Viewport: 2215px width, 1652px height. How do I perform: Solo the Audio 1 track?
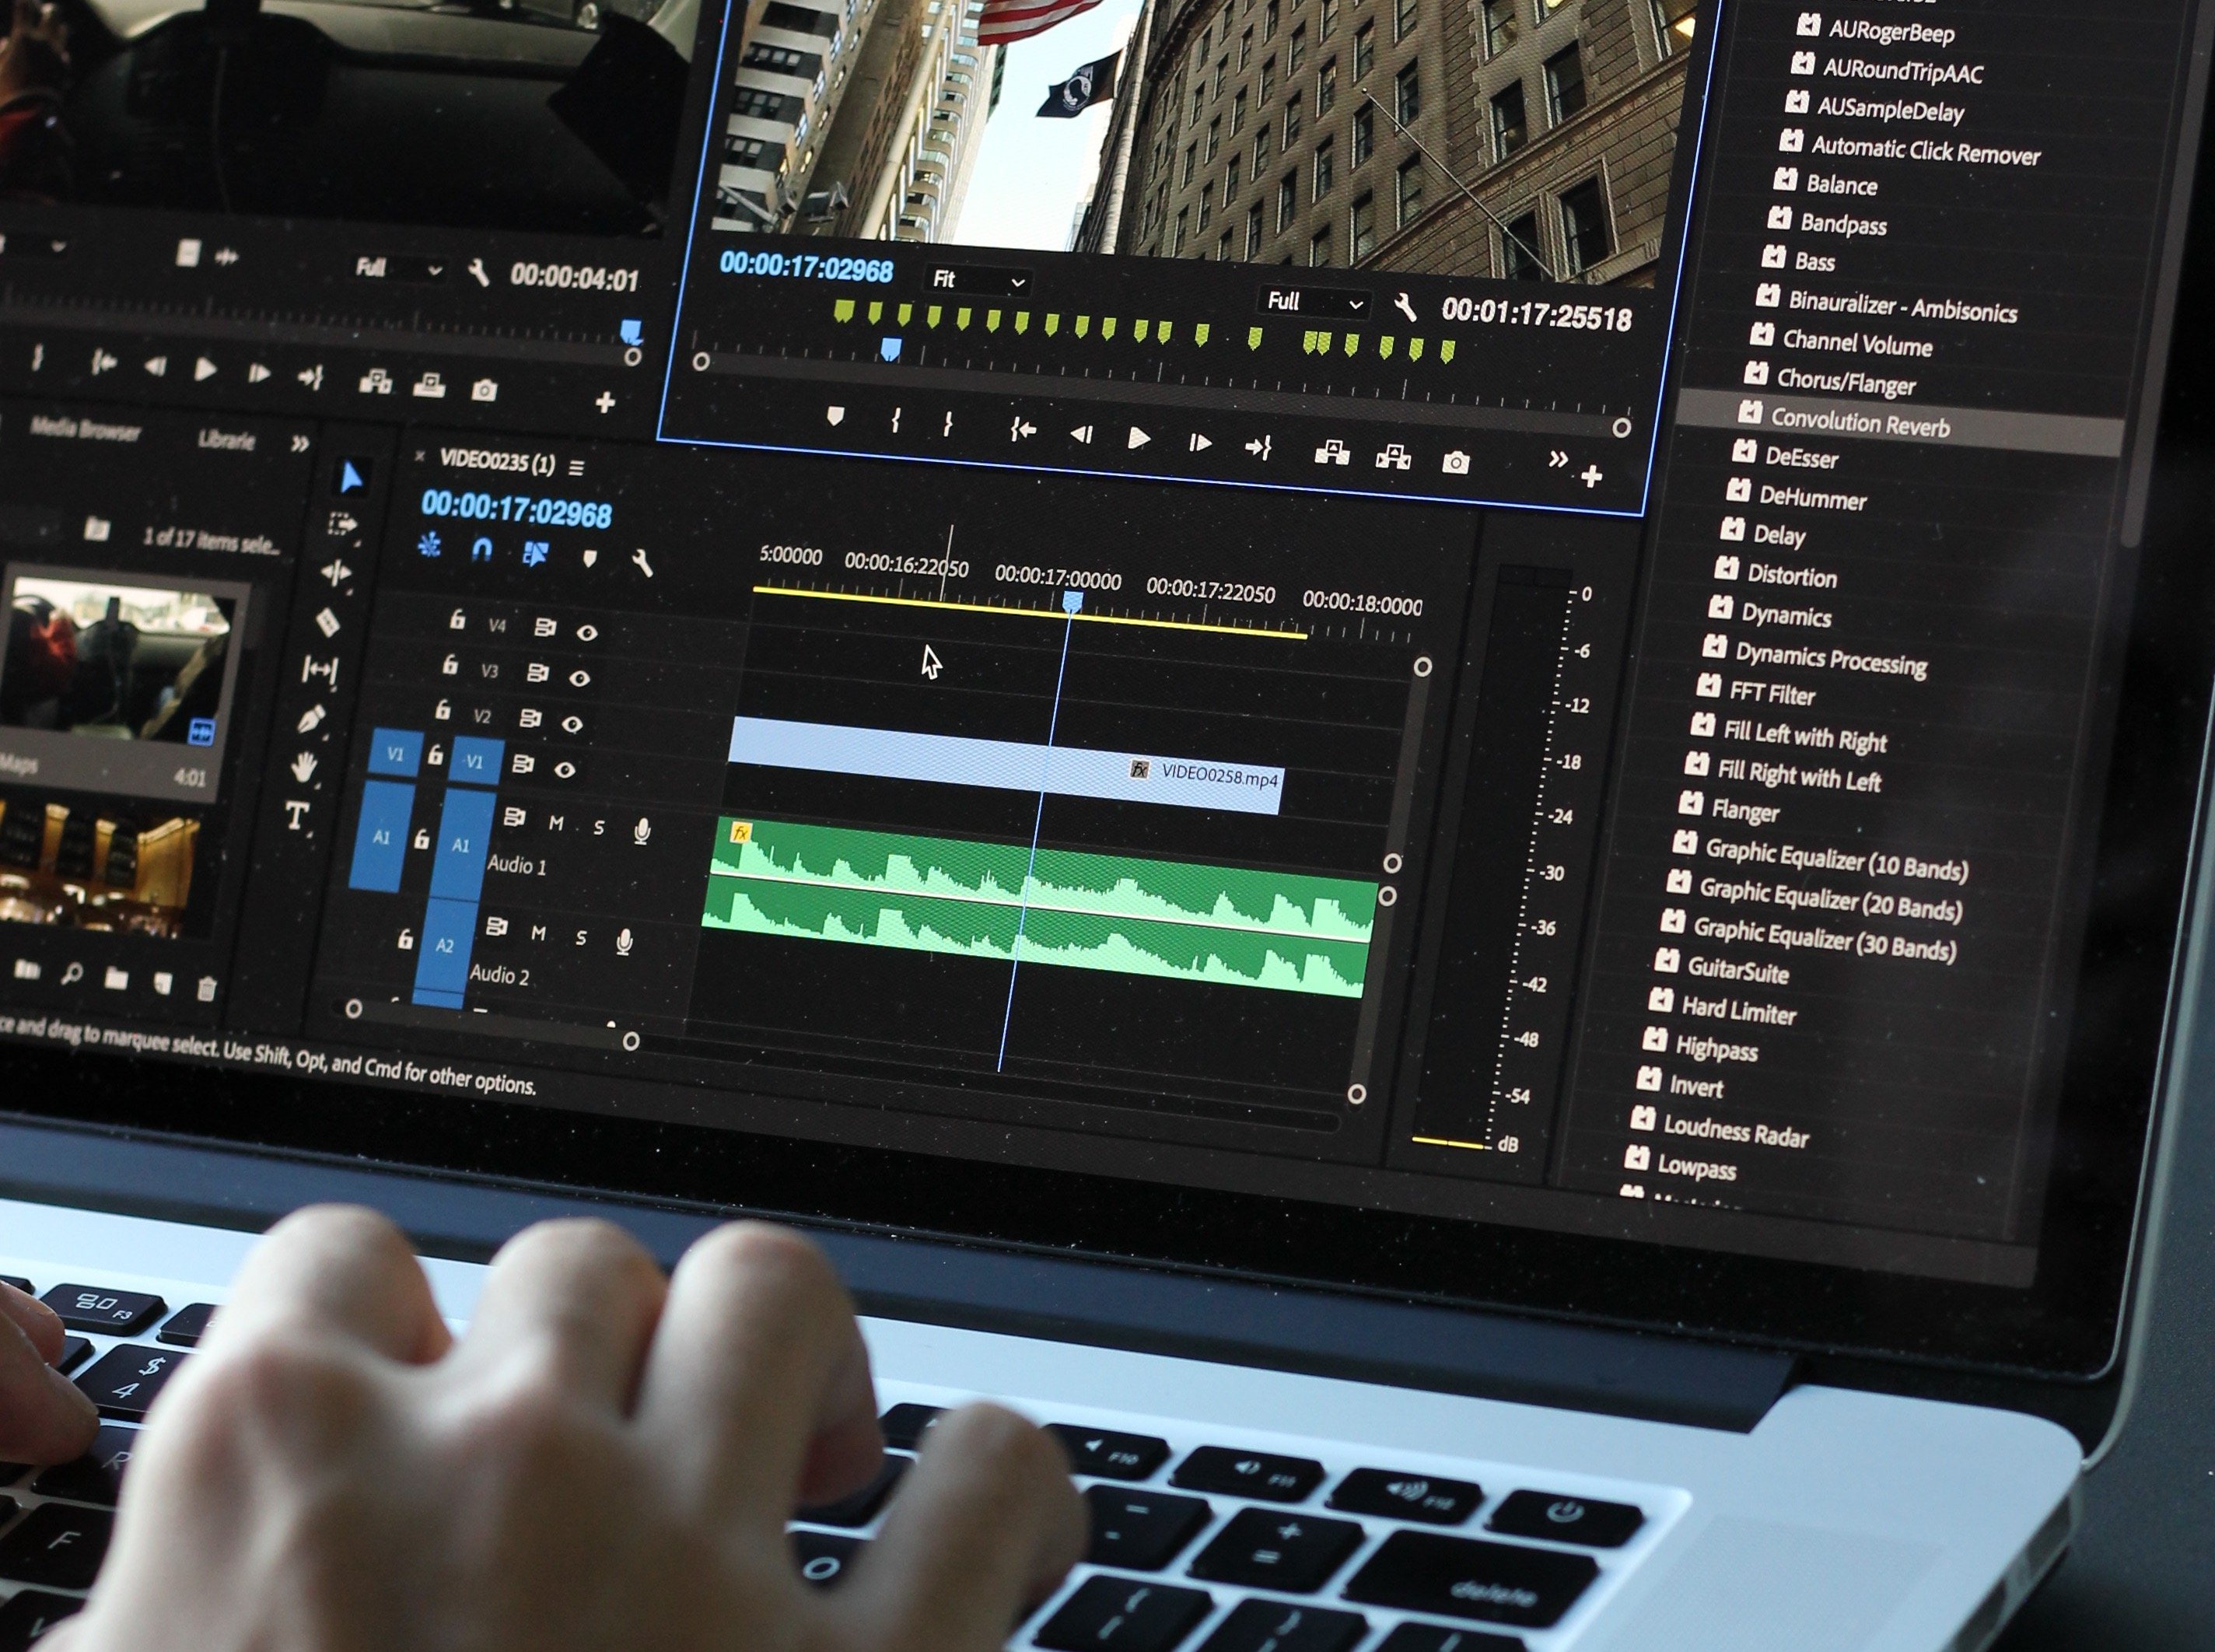pyautogui.click(x=599, y=827)
